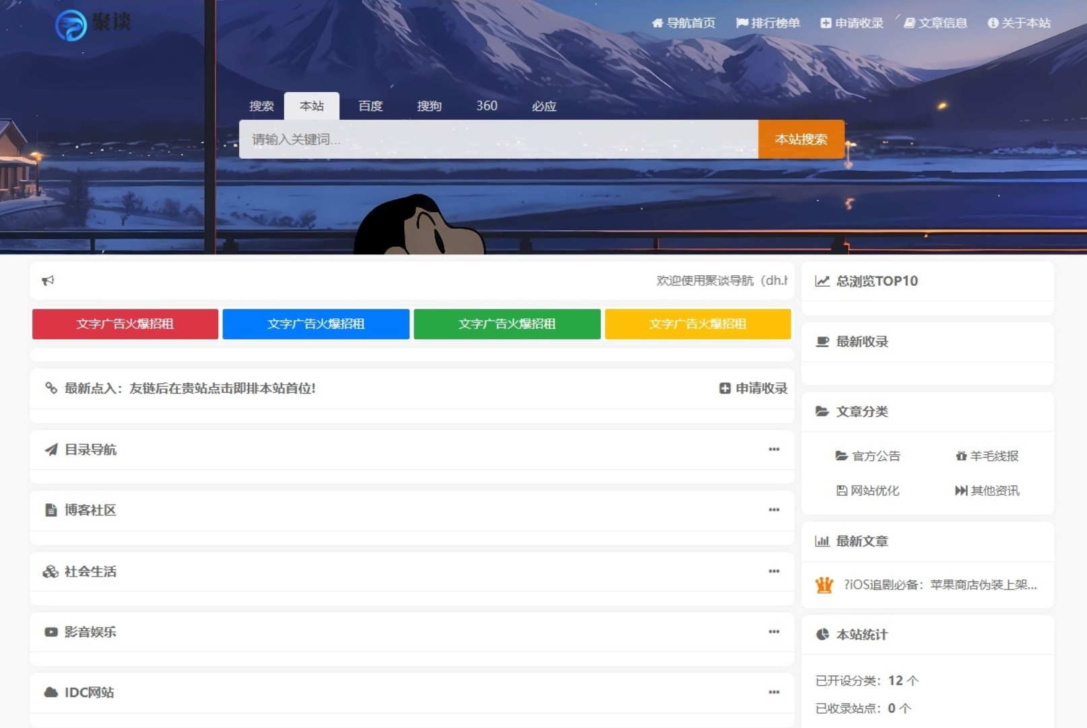This screenshot has width=1087, height=728.
Task: Click the bars icon next to 最新文章
Action: click(x=822, y=541)
